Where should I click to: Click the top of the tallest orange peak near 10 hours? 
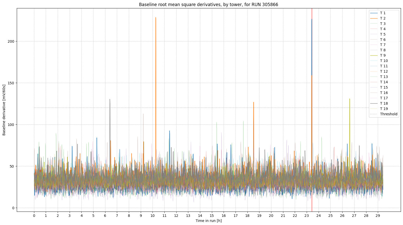tap(156, 18)
